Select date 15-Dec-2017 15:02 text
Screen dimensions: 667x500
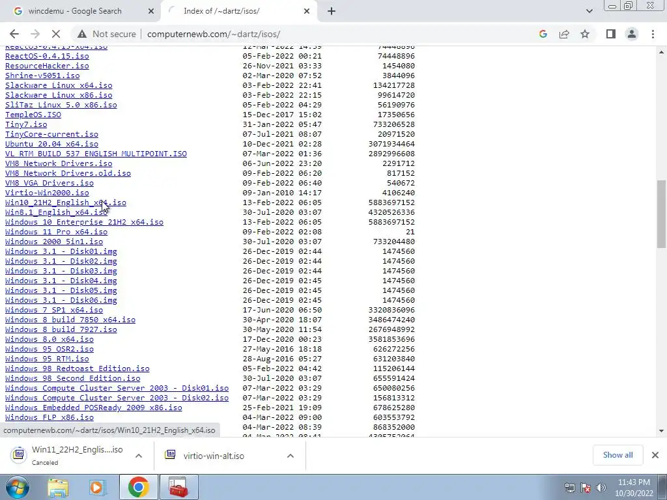tap(282, 115)
